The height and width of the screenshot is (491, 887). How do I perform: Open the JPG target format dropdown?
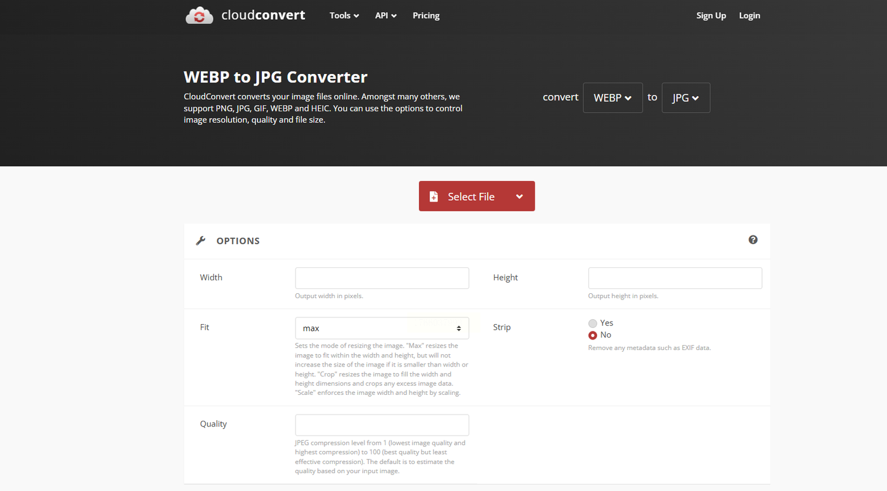[686, 97]
